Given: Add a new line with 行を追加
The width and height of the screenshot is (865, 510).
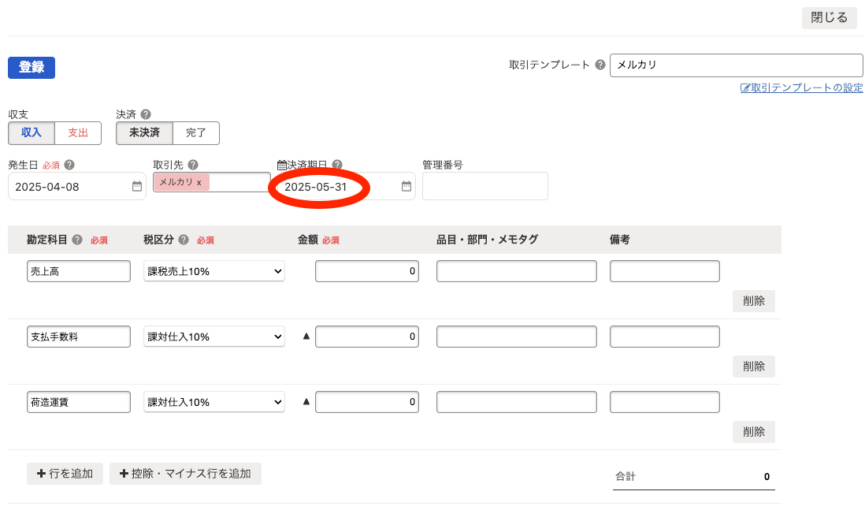Looking at the screenshot, I should click(65, 474).
